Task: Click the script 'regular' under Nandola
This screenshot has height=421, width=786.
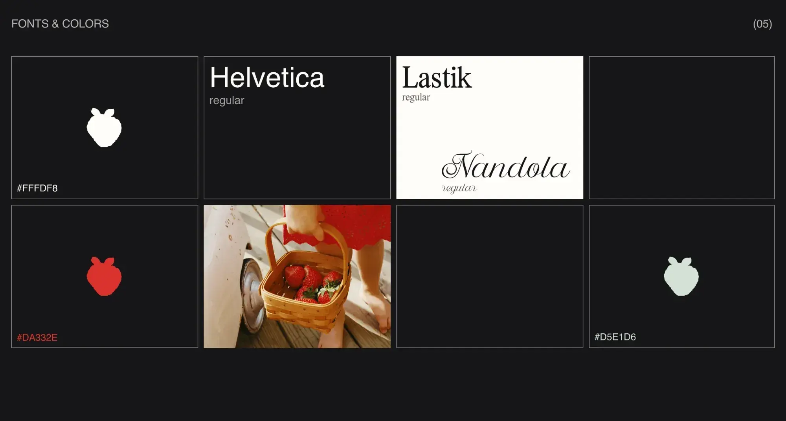Action: 459,188
